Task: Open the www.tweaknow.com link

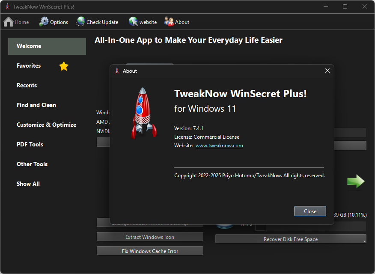Action: [219, 146]
